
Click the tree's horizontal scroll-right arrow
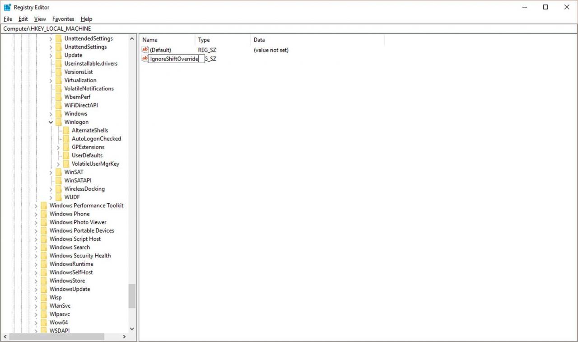tap(124, 337)
